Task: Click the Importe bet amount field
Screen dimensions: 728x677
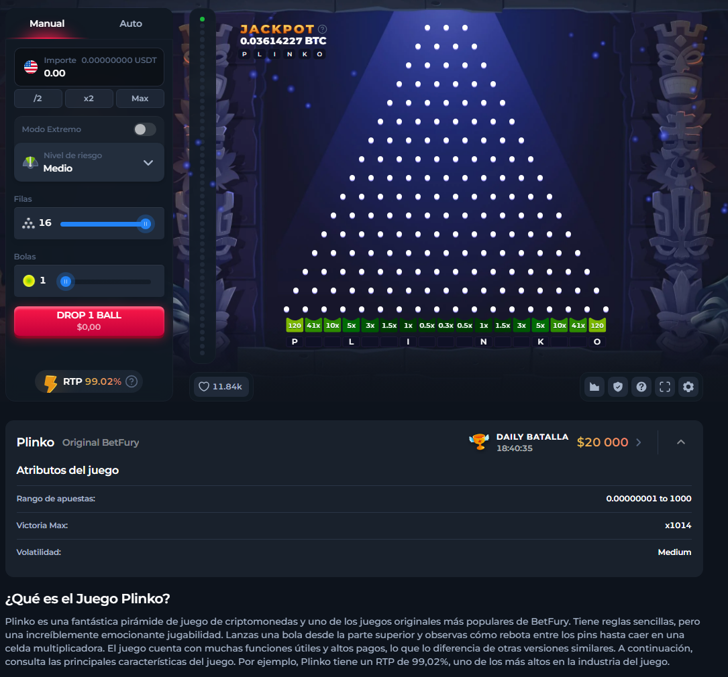Action: (89, 67)
